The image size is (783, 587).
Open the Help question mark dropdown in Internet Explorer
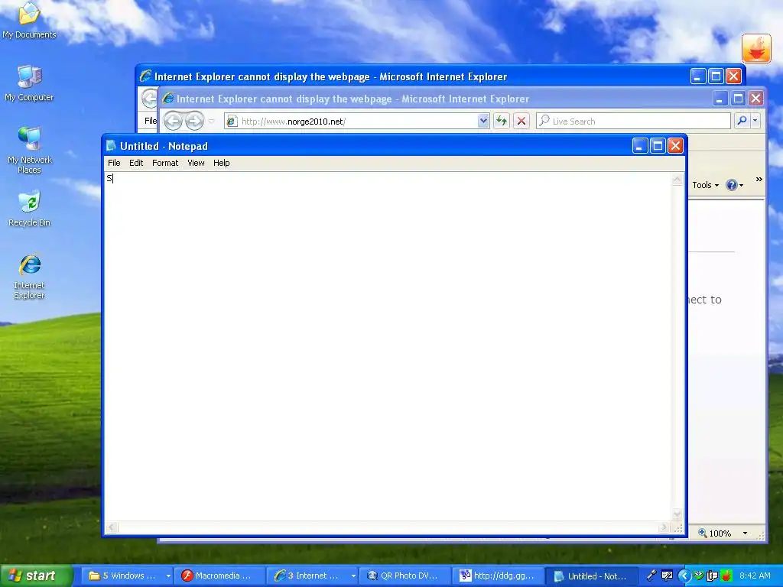735,185
